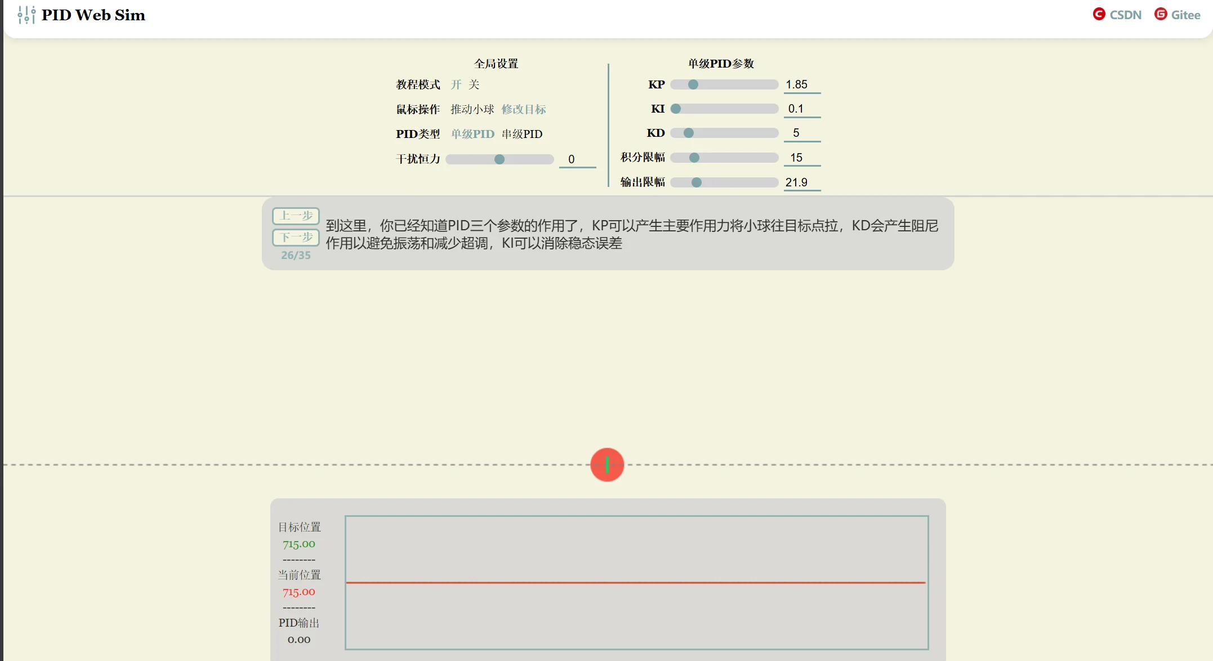The image size is (1213, 661).
Task: Click the 积分限幅 slider handle
Action: 694,158
